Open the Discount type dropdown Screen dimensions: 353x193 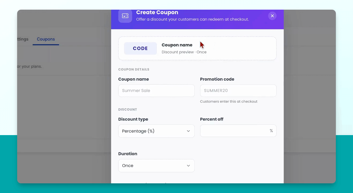pos(156,131)
